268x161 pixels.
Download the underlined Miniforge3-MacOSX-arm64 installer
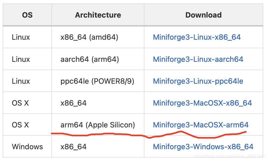[x=201, y=125]
